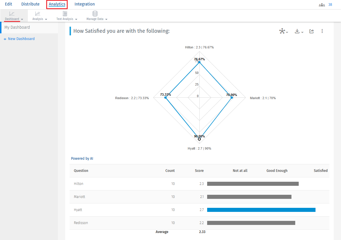Click the Analysis chart icon
This screenshot has width=341, height=240.
coord(38,14)
